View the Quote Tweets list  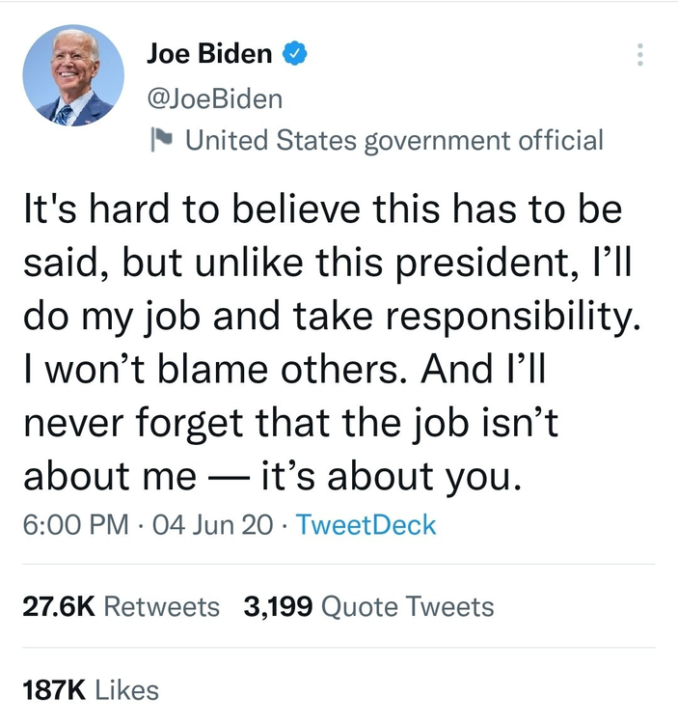[406, 607]
